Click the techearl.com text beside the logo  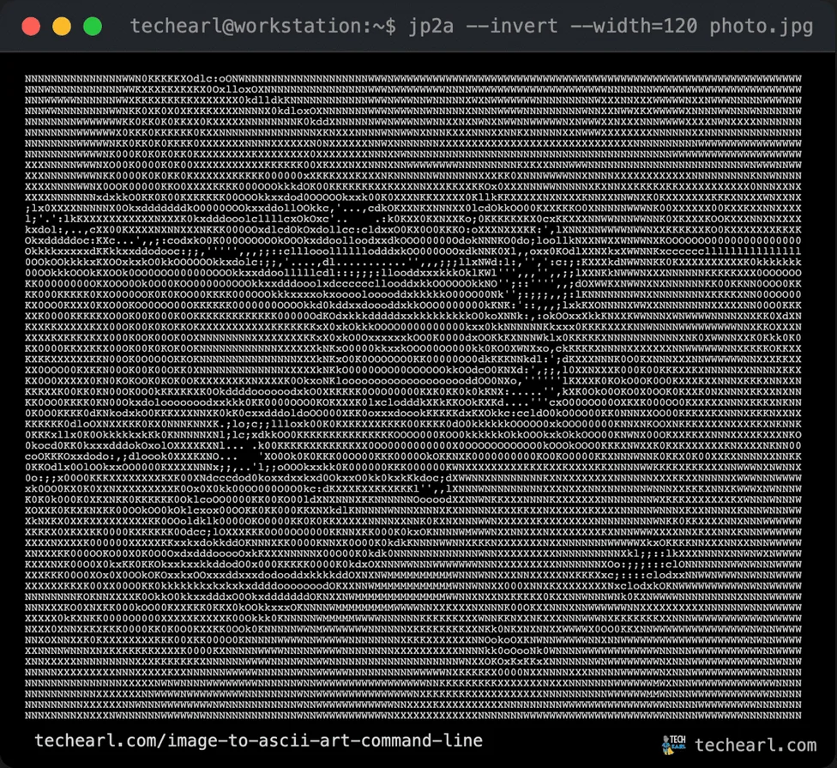tap(756, 745)
